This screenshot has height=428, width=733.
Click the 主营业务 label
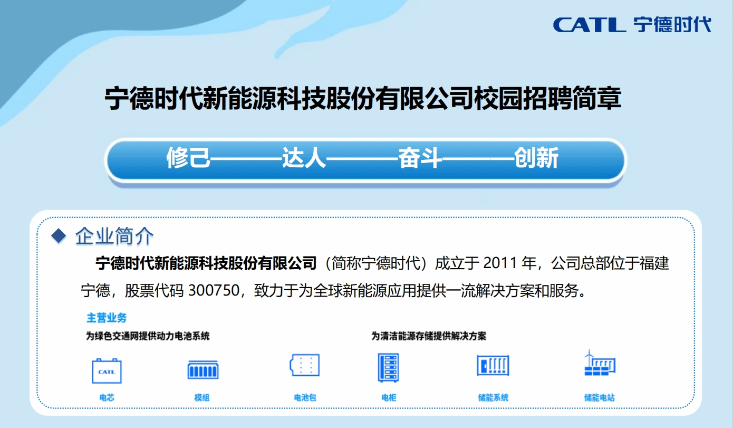pyautogui.click(x=107, y=318)
